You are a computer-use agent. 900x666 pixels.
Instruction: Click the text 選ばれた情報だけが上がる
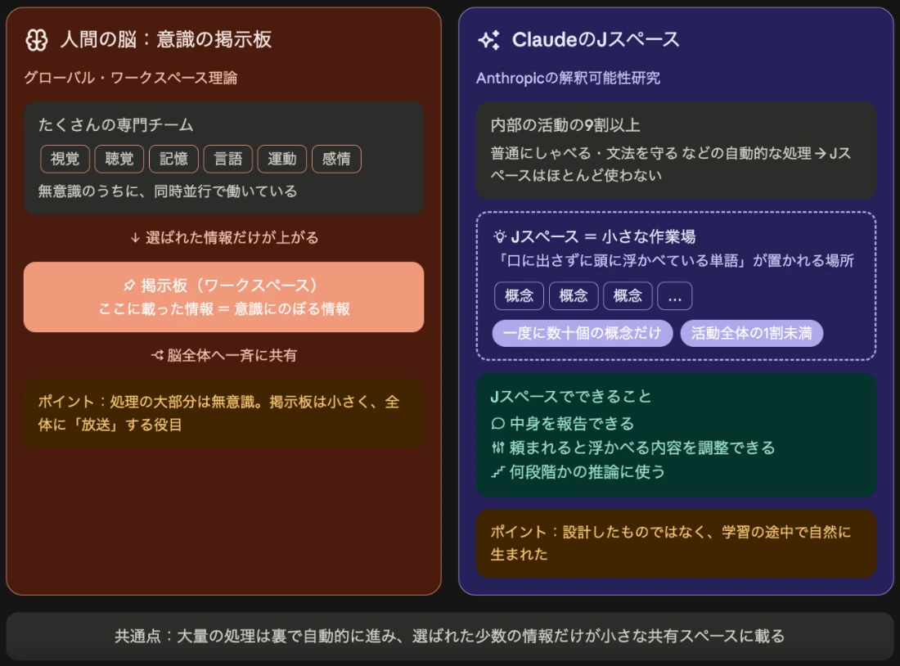pyautogui.click(x=232, y=238)
